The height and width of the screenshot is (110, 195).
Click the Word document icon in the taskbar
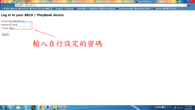click(26, 108)
